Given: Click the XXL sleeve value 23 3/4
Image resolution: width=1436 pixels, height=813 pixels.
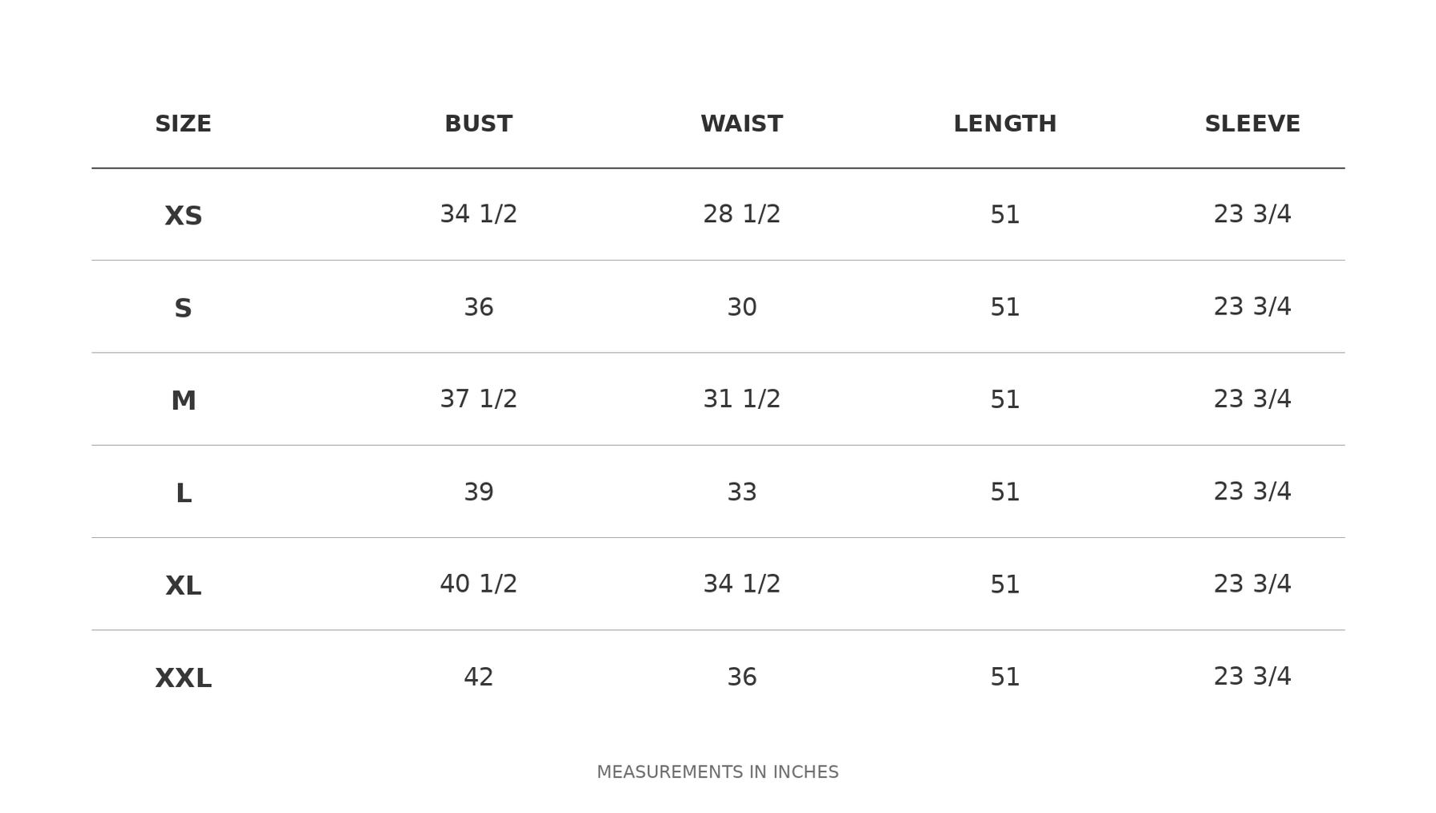Looking at the screenshot, I should tap(1252, 676).
